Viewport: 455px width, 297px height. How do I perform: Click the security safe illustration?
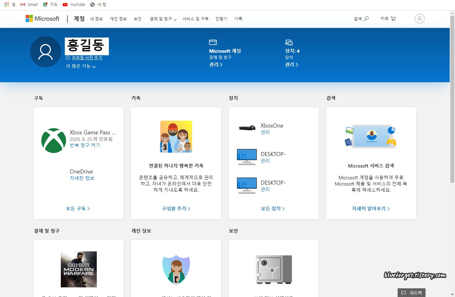tap(274, 269)
